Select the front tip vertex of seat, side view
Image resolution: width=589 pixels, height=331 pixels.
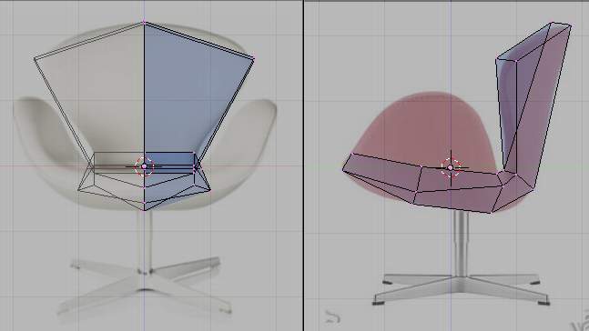pos(342,170)
